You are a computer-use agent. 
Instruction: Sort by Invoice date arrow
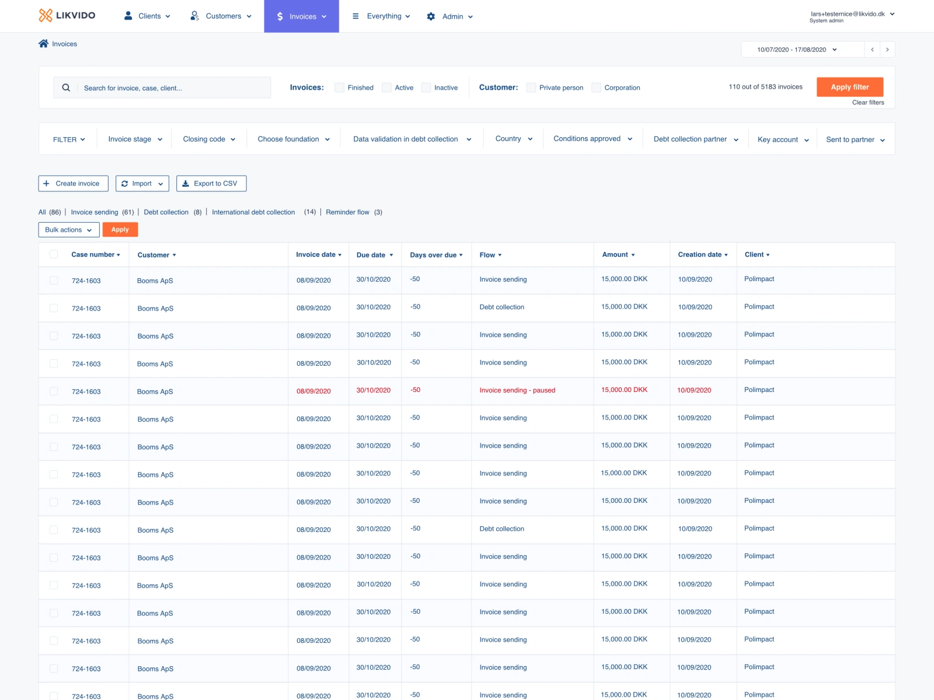tap(340, 255)
